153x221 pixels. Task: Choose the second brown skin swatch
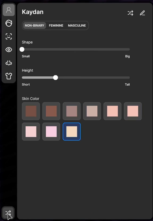51,111
